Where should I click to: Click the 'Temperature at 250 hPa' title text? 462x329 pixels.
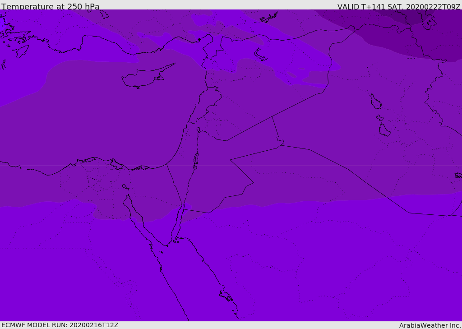pyautogui.click(x=51, y=6)
